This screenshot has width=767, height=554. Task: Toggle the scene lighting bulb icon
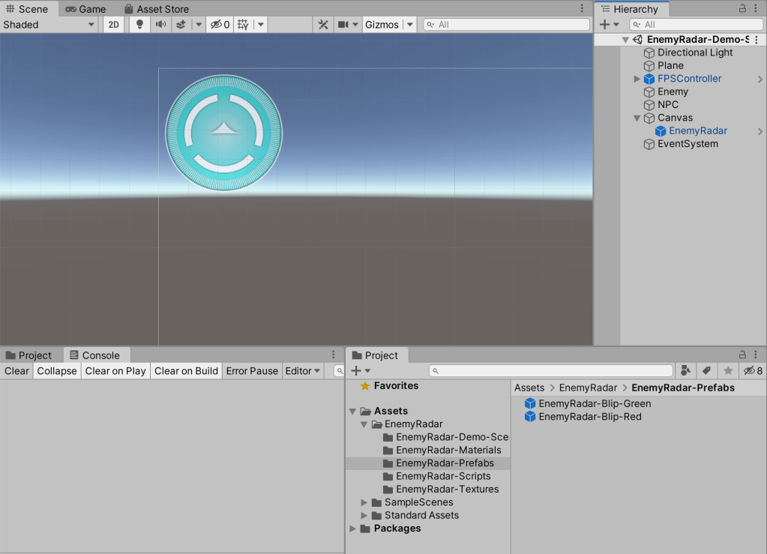(x=139, y=24)
